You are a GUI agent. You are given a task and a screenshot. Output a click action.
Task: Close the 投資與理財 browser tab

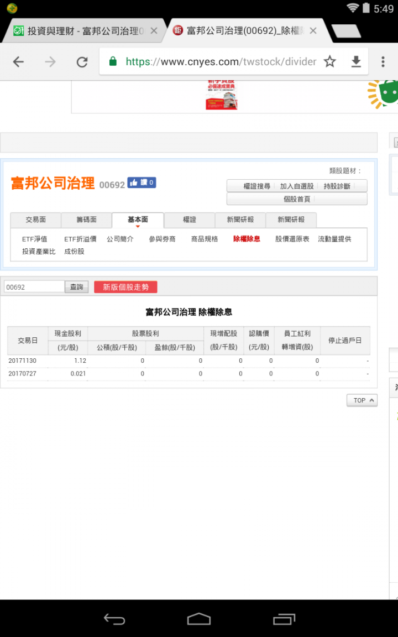pos(154,31)
